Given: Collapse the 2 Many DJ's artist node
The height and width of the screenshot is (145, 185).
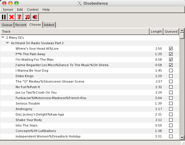Looking at the screenshot, I should (x=3, y=38).
